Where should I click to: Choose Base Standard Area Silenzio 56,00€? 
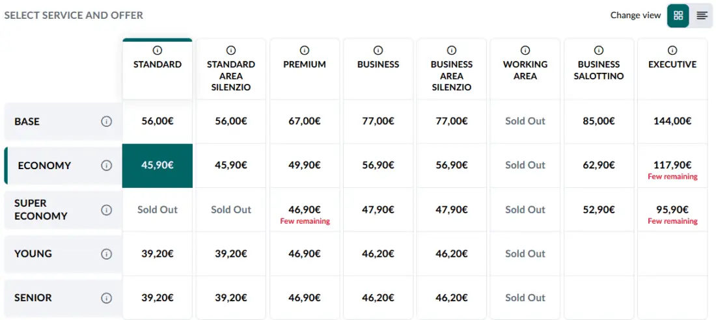(x=231, y=121)
